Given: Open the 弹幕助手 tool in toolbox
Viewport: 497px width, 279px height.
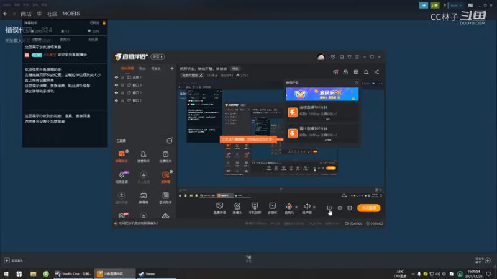Looking at the screenshot, I should tap(121, 157).
